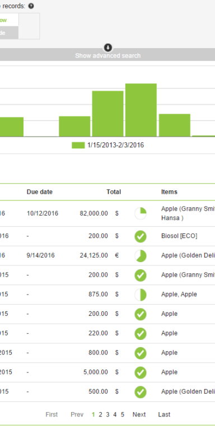215x430 pixels.
Task: Expand Show advanced search bar
Action: coord(107,55)
